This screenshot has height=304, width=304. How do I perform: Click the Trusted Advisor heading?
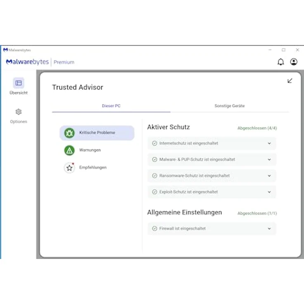(x=78, y=87)
